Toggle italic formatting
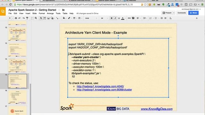Viewport: 205px width, 115px height. (115, 18)
